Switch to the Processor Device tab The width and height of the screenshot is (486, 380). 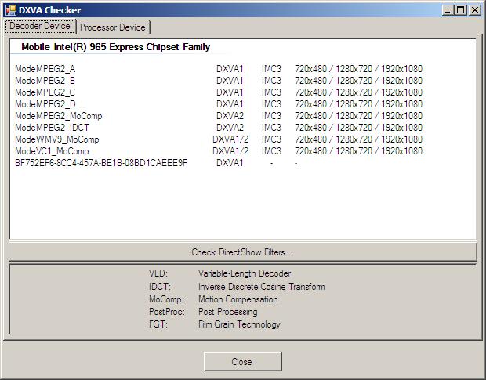113,27
